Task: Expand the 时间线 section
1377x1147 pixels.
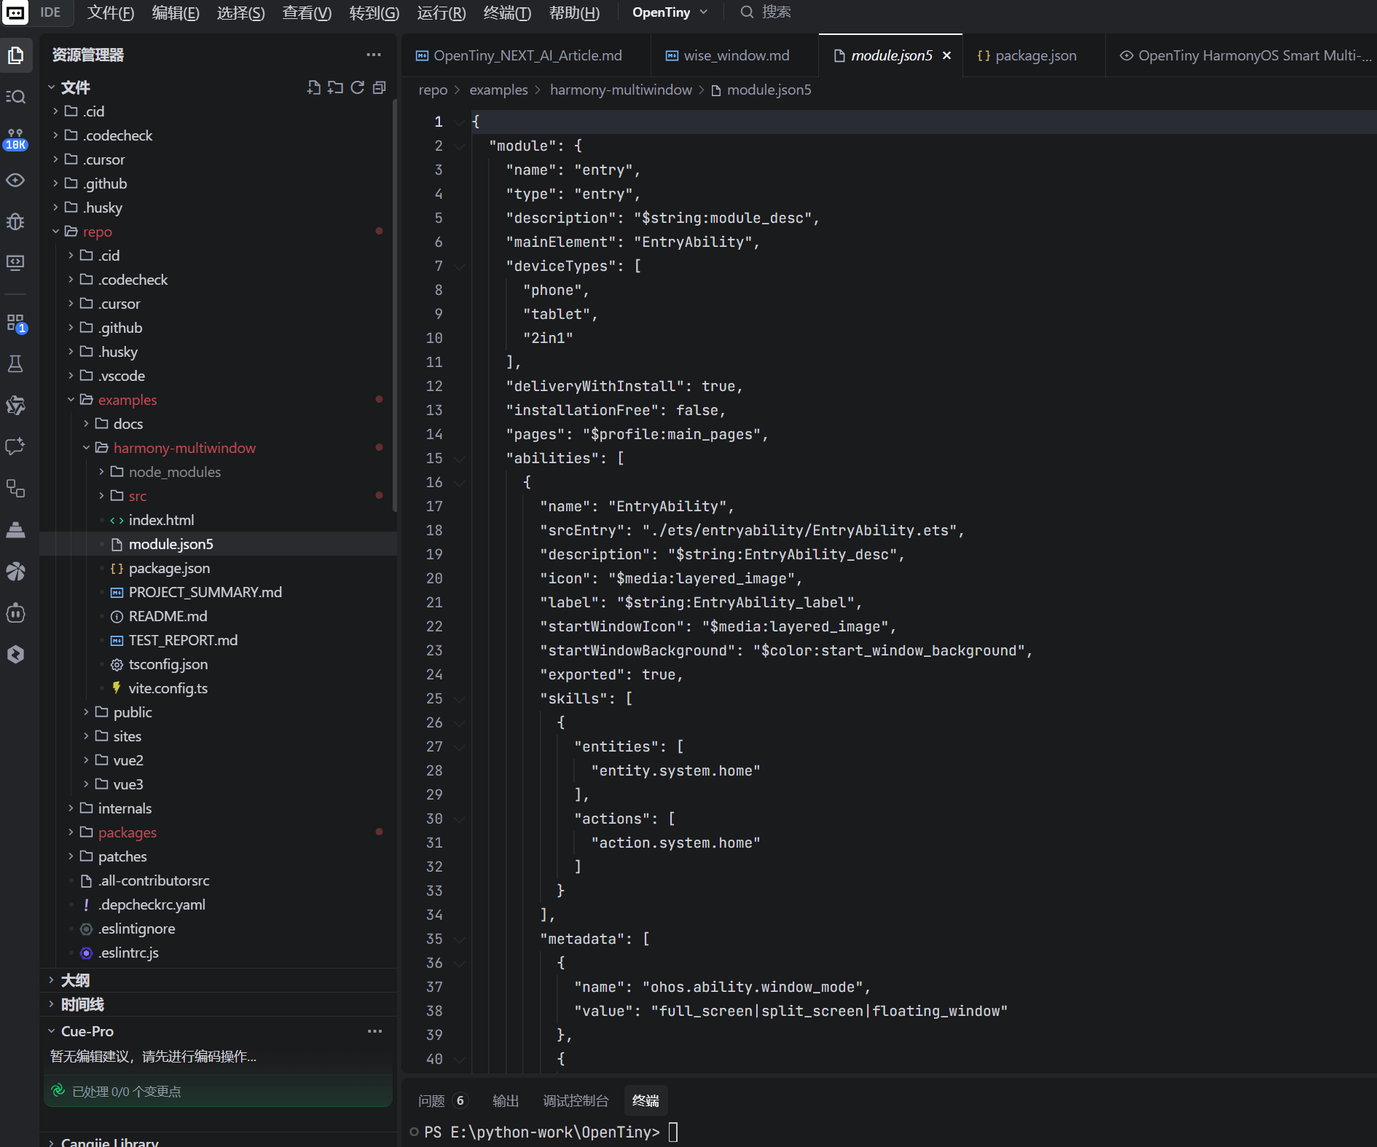Action: 51,1004
